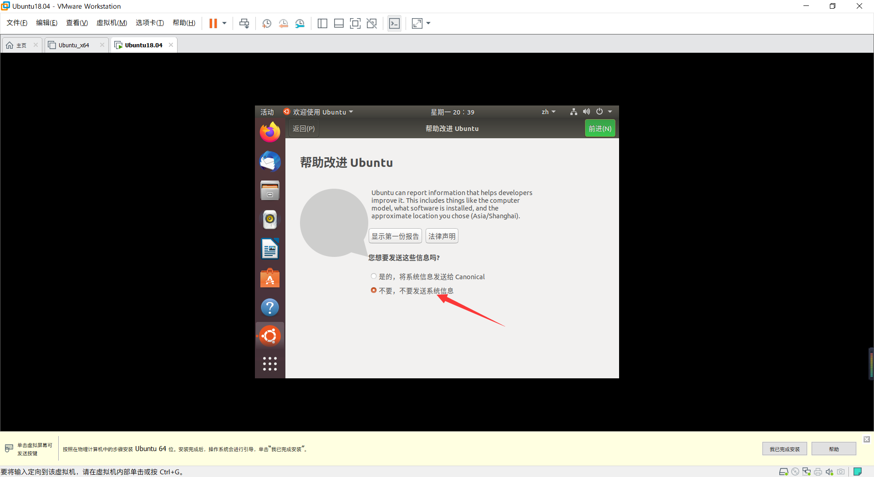Click 我已完成安装 button in the install bar
The image size is (874, 477).
(784, 449)
